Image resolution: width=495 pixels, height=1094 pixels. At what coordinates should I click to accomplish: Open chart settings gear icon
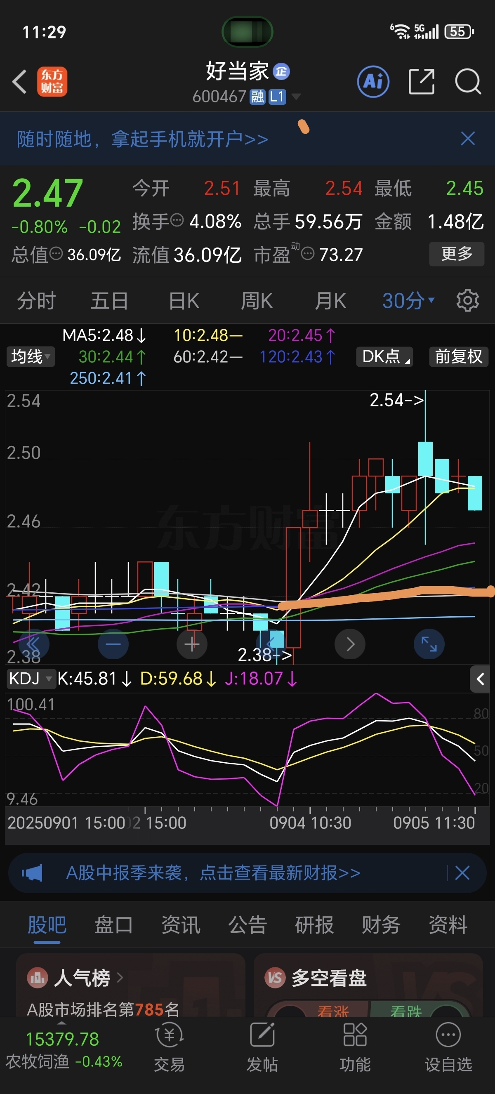point(467,301)
